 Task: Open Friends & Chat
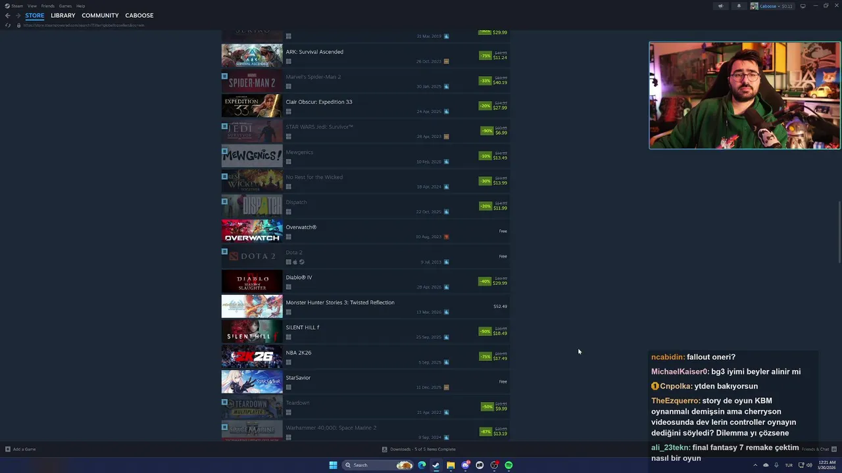point(818,449)
